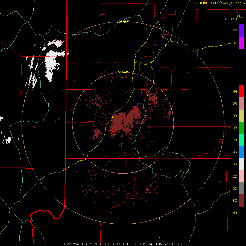Click the IC light pink legend swatch
The width and height of the screenshot is (246, 246).
pyautogui.click(x=241, y=176)
